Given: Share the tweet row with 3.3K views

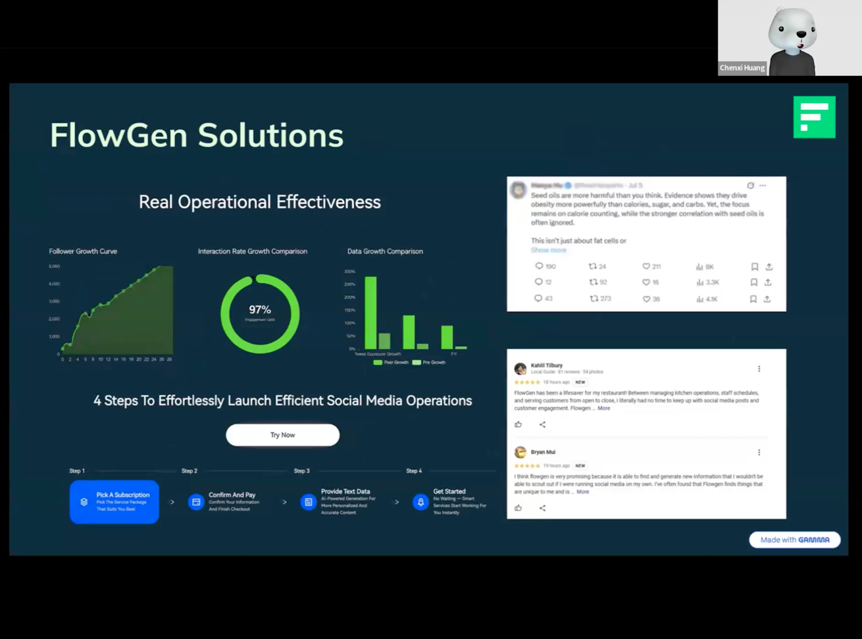Looking at the screenshot, I should coord(768,282).
